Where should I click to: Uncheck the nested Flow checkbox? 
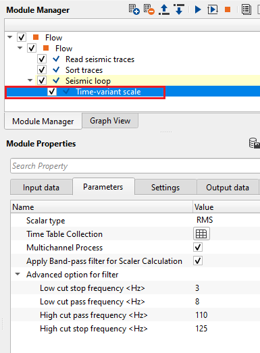[x=32, y=48]
